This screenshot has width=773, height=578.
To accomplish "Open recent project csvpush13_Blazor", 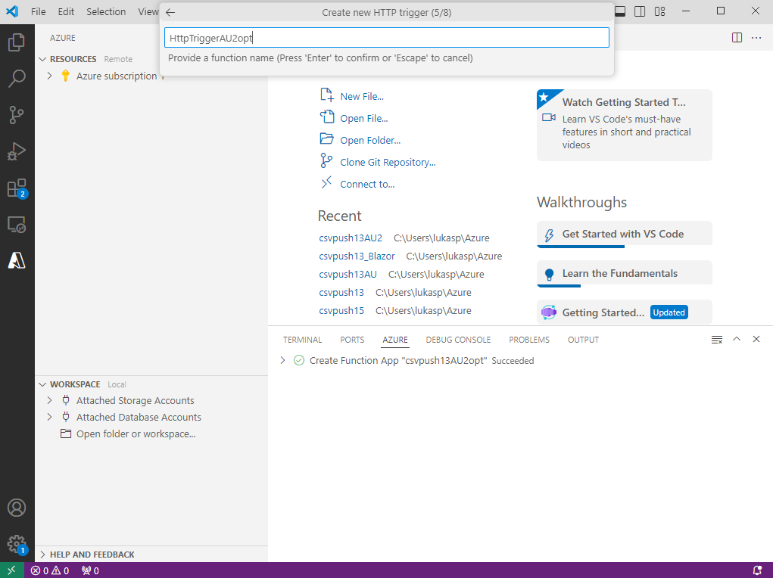I will click(357, 256).
